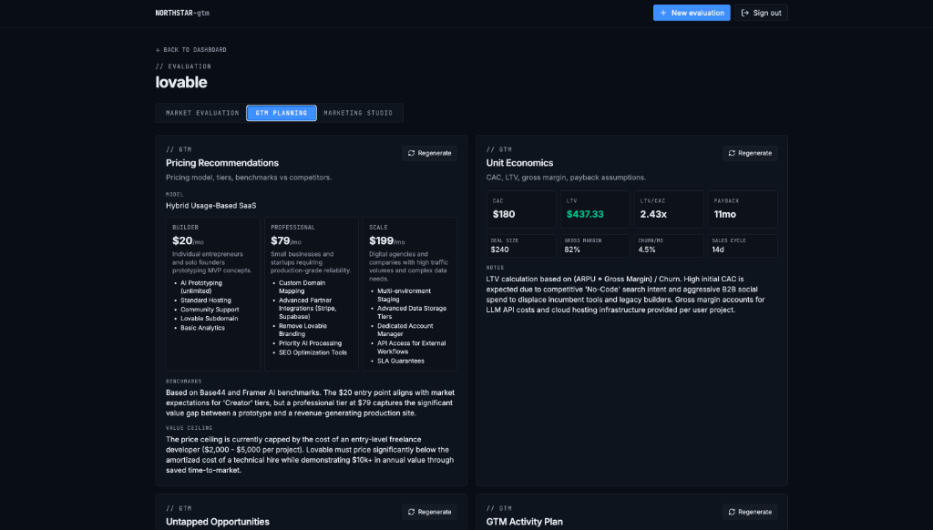Click the Builder tier $20 price
933x530 pixels.
pos(182,241)
